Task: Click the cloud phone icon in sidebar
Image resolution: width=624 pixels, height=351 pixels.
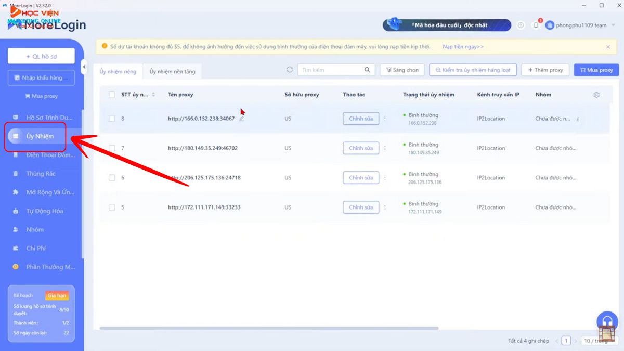Action: (x=16, y=155)
